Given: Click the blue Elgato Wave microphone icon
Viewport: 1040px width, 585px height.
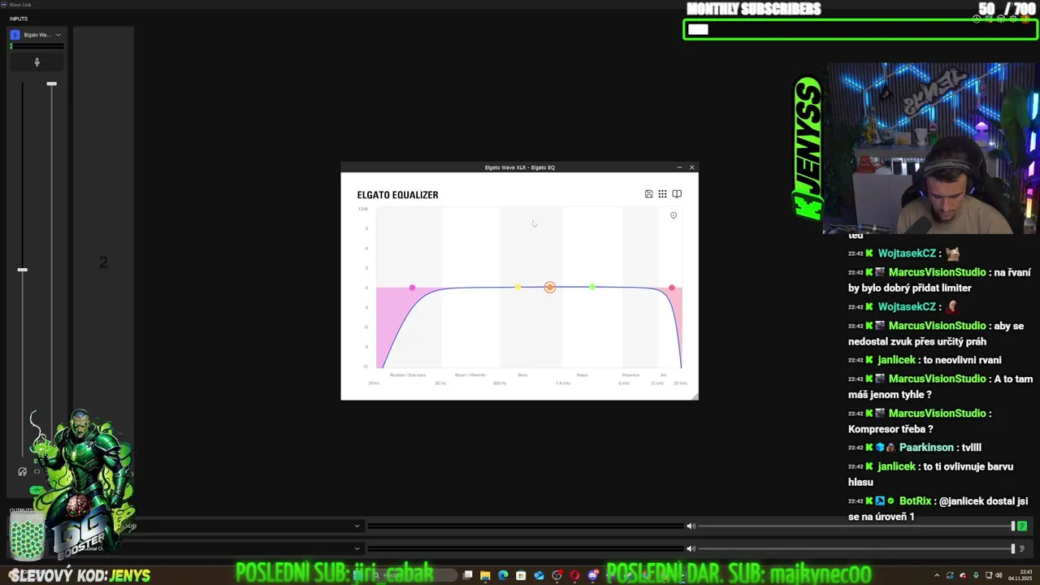Looking at the screenshot, I should pos(15,35).
